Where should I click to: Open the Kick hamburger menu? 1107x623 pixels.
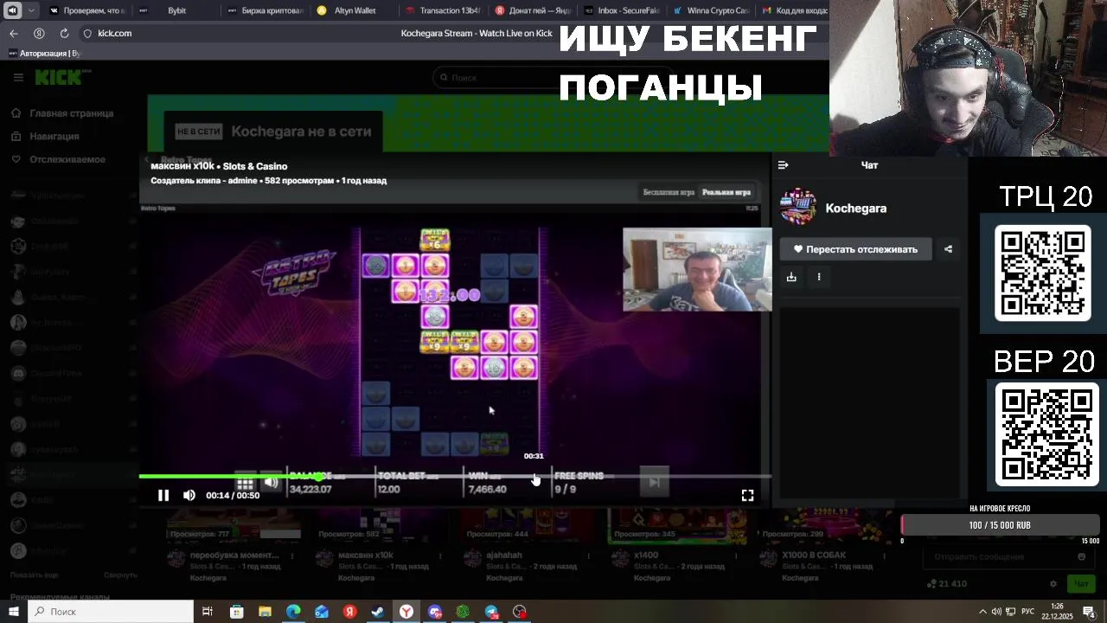click(x=18, y=77)
